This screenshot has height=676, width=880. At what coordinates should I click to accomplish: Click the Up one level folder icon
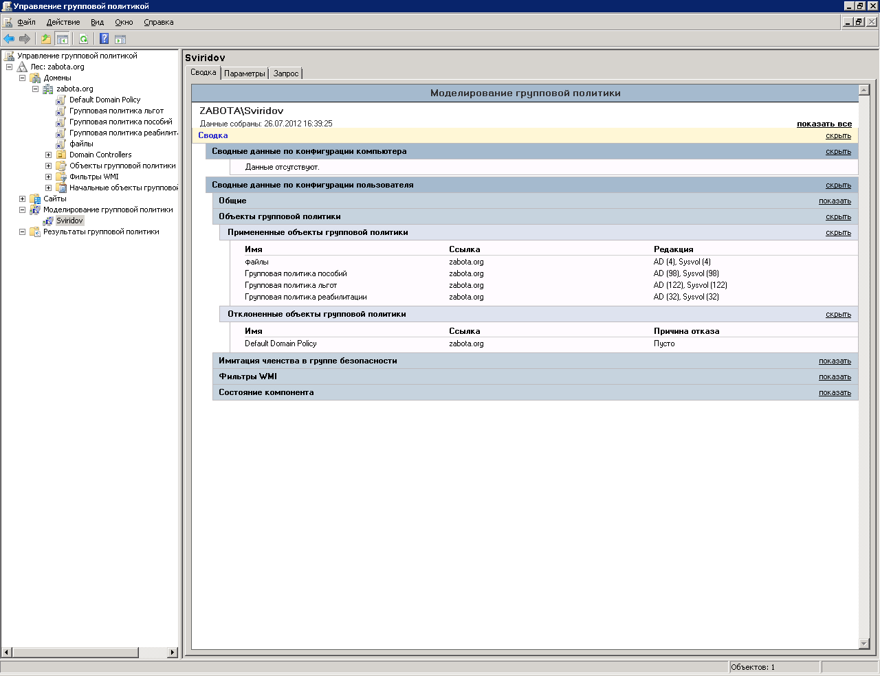tap(46, 39)
